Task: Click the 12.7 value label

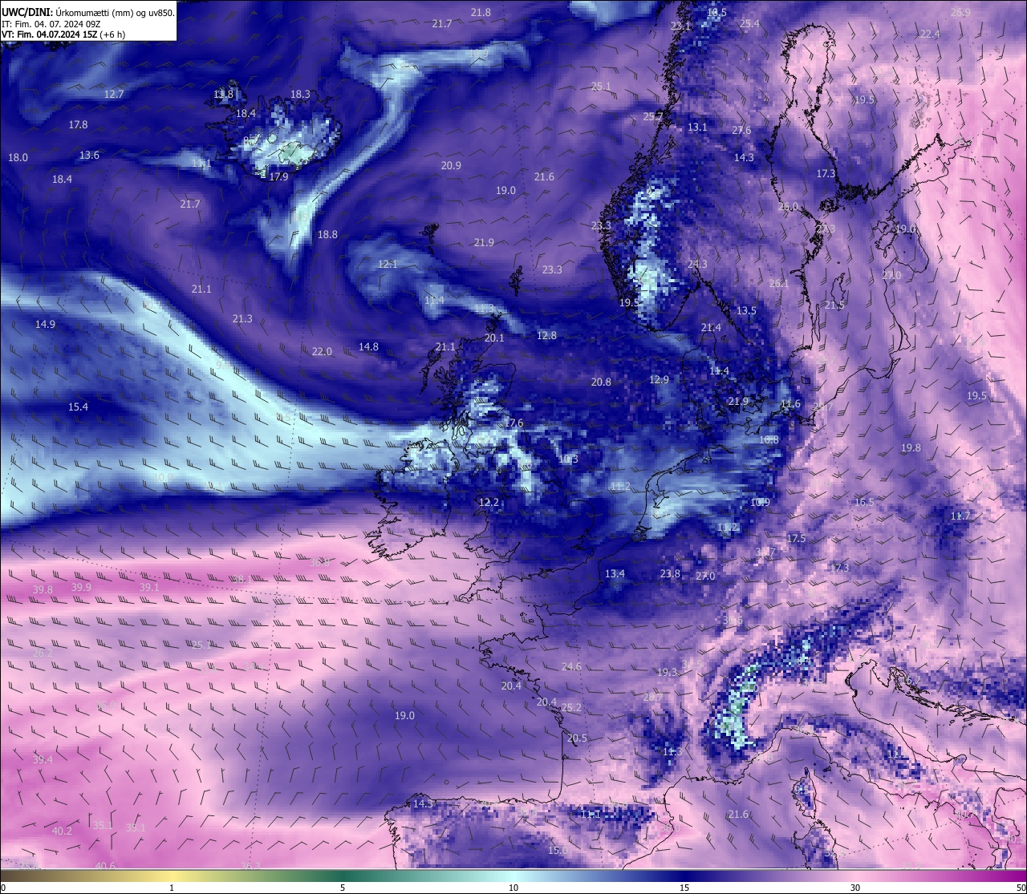Action: coord(114,94)
